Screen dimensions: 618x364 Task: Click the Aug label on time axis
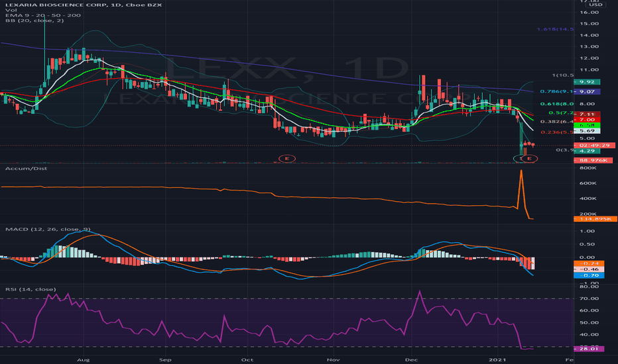(x=83, y=359)
